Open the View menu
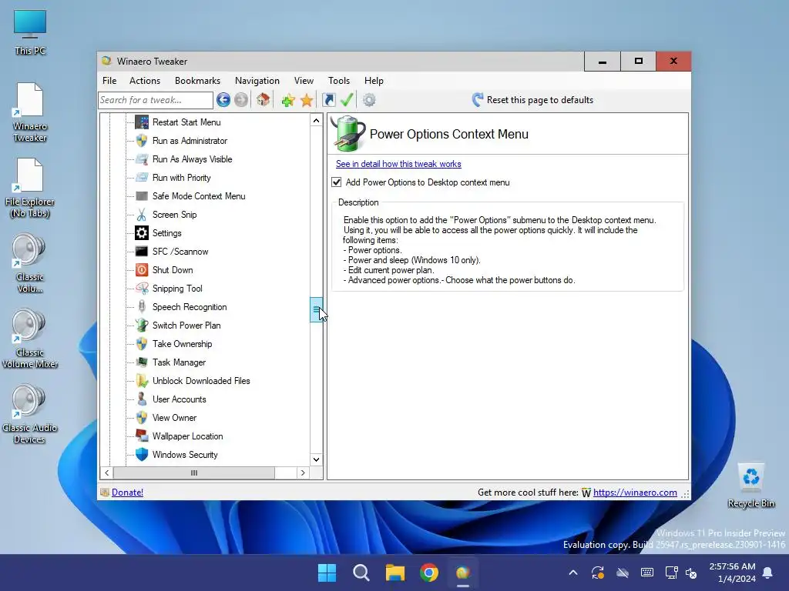The height and width of the screenshot is (591, 789). coord(304,81)
